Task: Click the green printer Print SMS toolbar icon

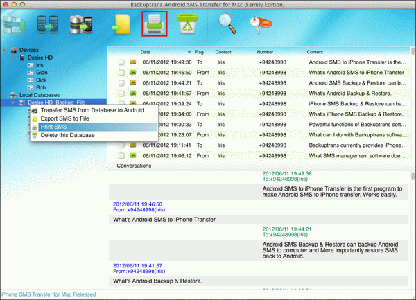Action: coord(155,24)
